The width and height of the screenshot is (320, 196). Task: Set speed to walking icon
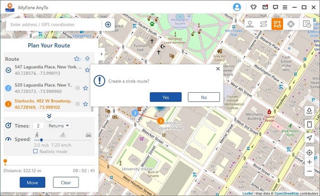click(x=37, y=135)
